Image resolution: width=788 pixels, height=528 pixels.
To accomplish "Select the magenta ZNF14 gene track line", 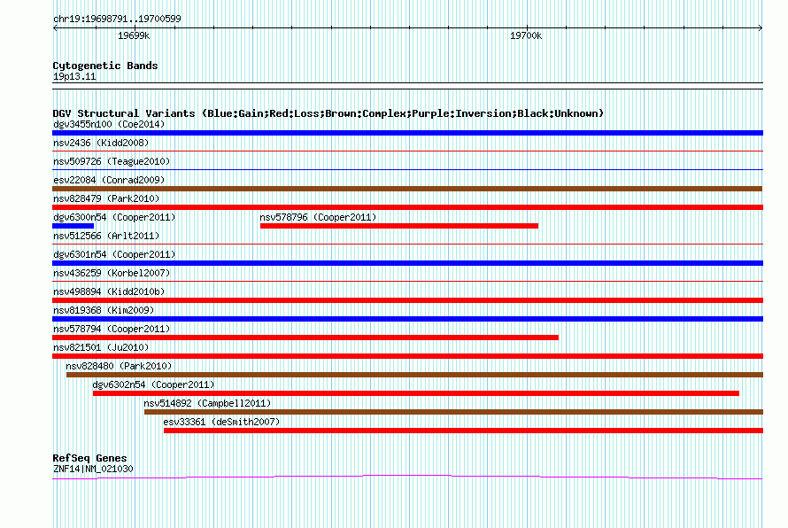I will (407, 477).
